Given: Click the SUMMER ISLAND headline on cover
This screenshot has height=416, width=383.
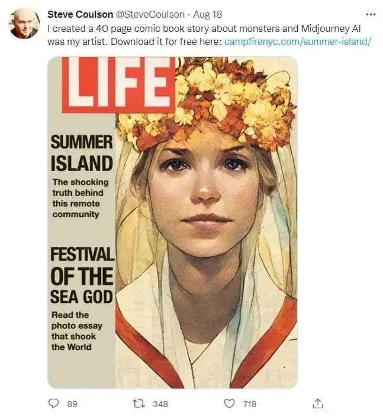Looking at the screenshot, I should coord(82,153).
